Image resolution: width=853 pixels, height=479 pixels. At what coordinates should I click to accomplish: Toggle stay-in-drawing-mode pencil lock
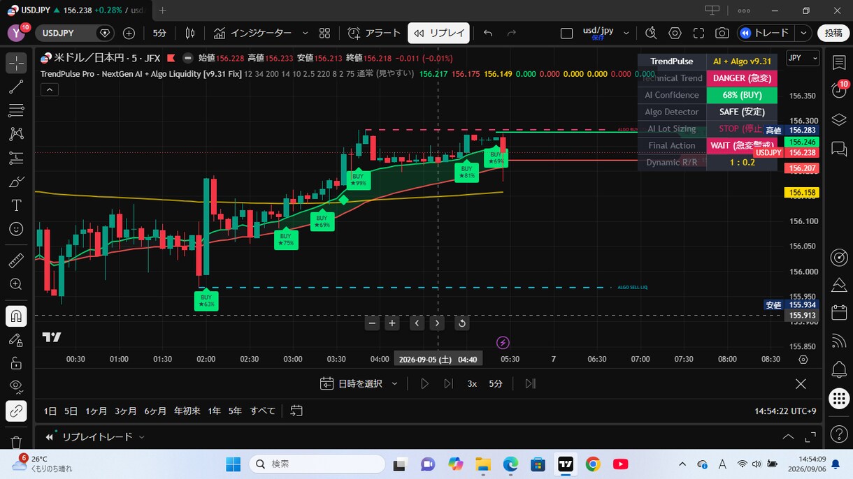coord(16,339)
